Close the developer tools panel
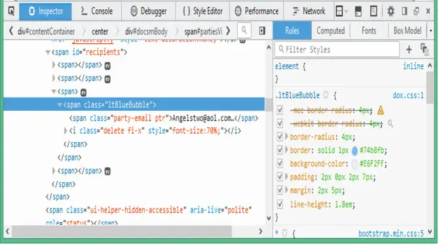The image size is (439, 249). click(x=428, y=11)
